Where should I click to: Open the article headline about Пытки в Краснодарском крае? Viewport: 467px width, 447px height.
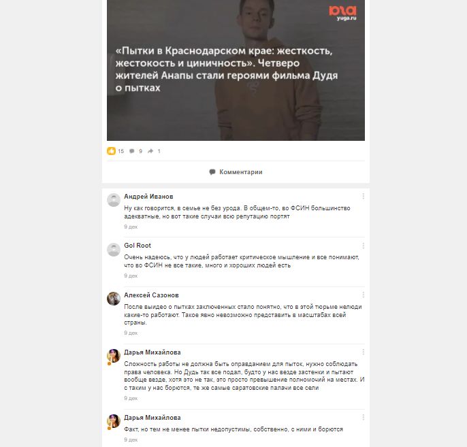coord(226,69)
